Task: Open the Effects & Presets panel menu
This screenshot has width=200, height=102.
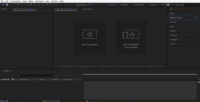Action: pos(196,18)
